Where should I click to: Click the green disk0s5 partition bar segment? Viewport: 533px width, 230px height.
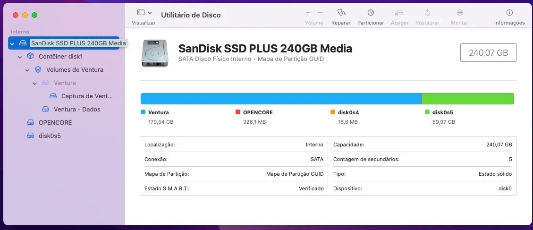click(x=468, y=99)
